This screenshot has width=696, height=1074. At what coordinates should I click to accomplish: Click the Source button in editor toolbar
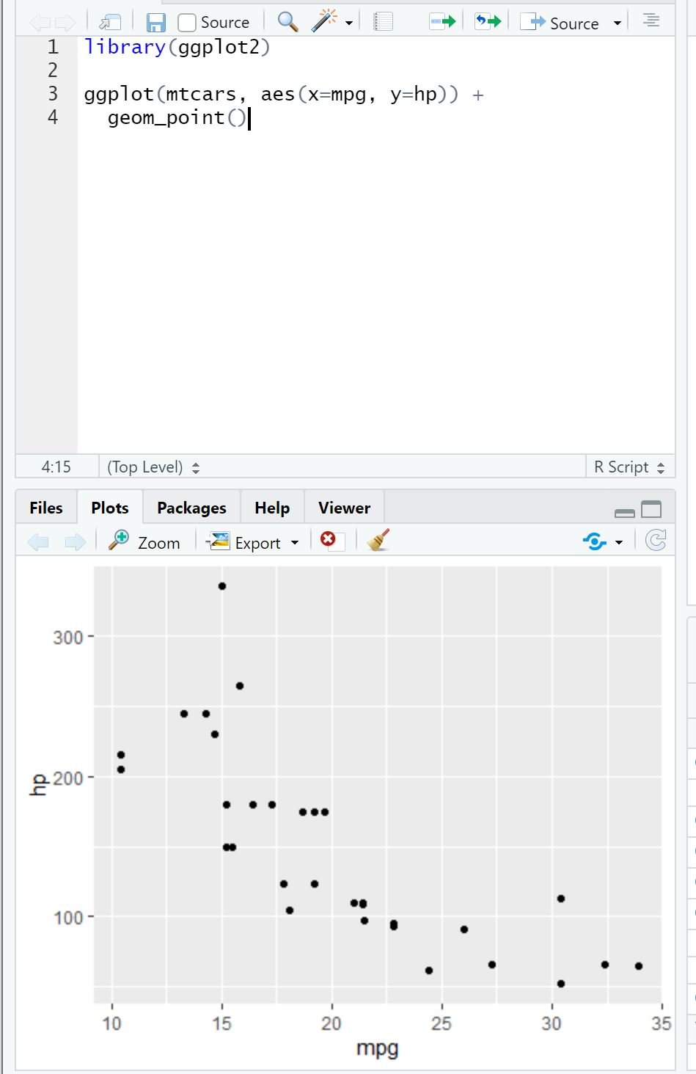pos(562,23)
